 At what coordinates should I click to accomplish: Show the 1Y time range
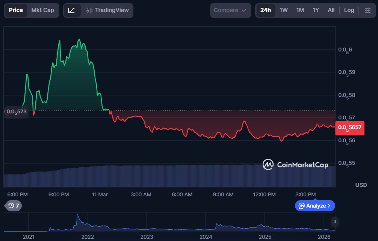pyautogui.click(x=316, y=10)
